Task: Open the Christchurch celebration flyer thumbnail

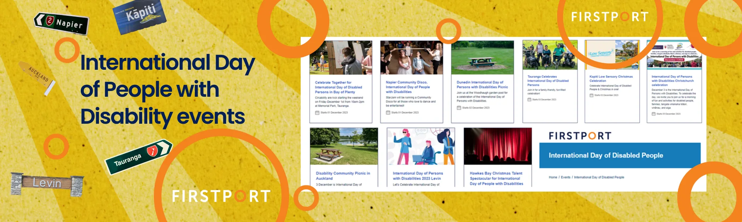Action: (674, 55)
